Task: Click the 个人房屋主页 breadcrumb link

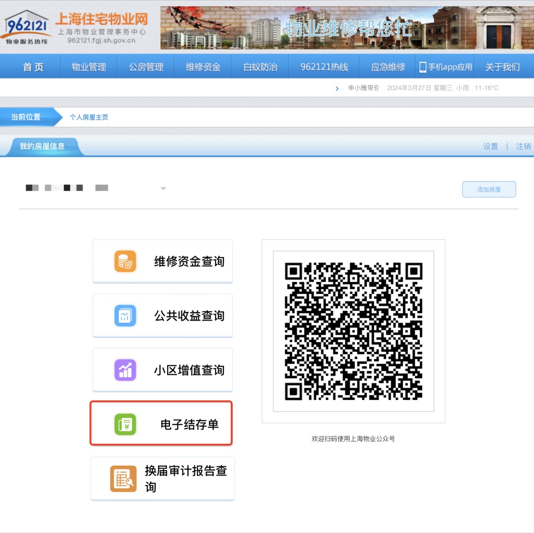Action: [x=89, y=117]
